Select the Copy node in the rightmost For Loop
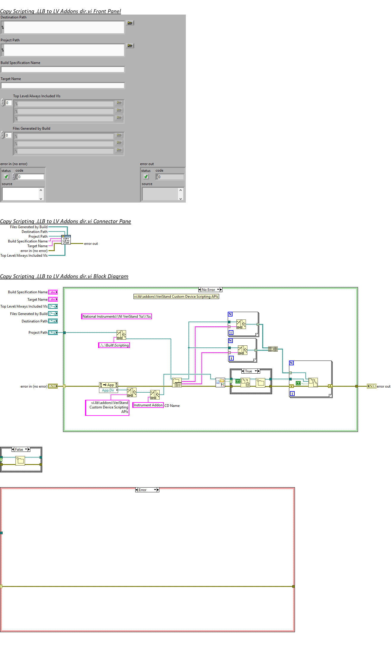The image size is (391, 647). pos(313,383)
